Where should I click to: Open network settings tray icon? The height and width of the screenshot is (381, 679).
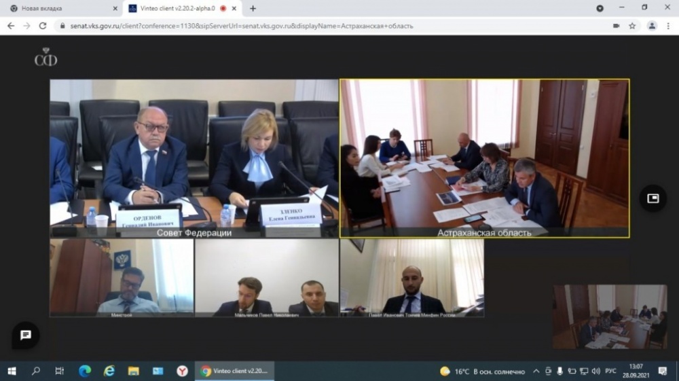pyautogui.click(x=584, y=371)
